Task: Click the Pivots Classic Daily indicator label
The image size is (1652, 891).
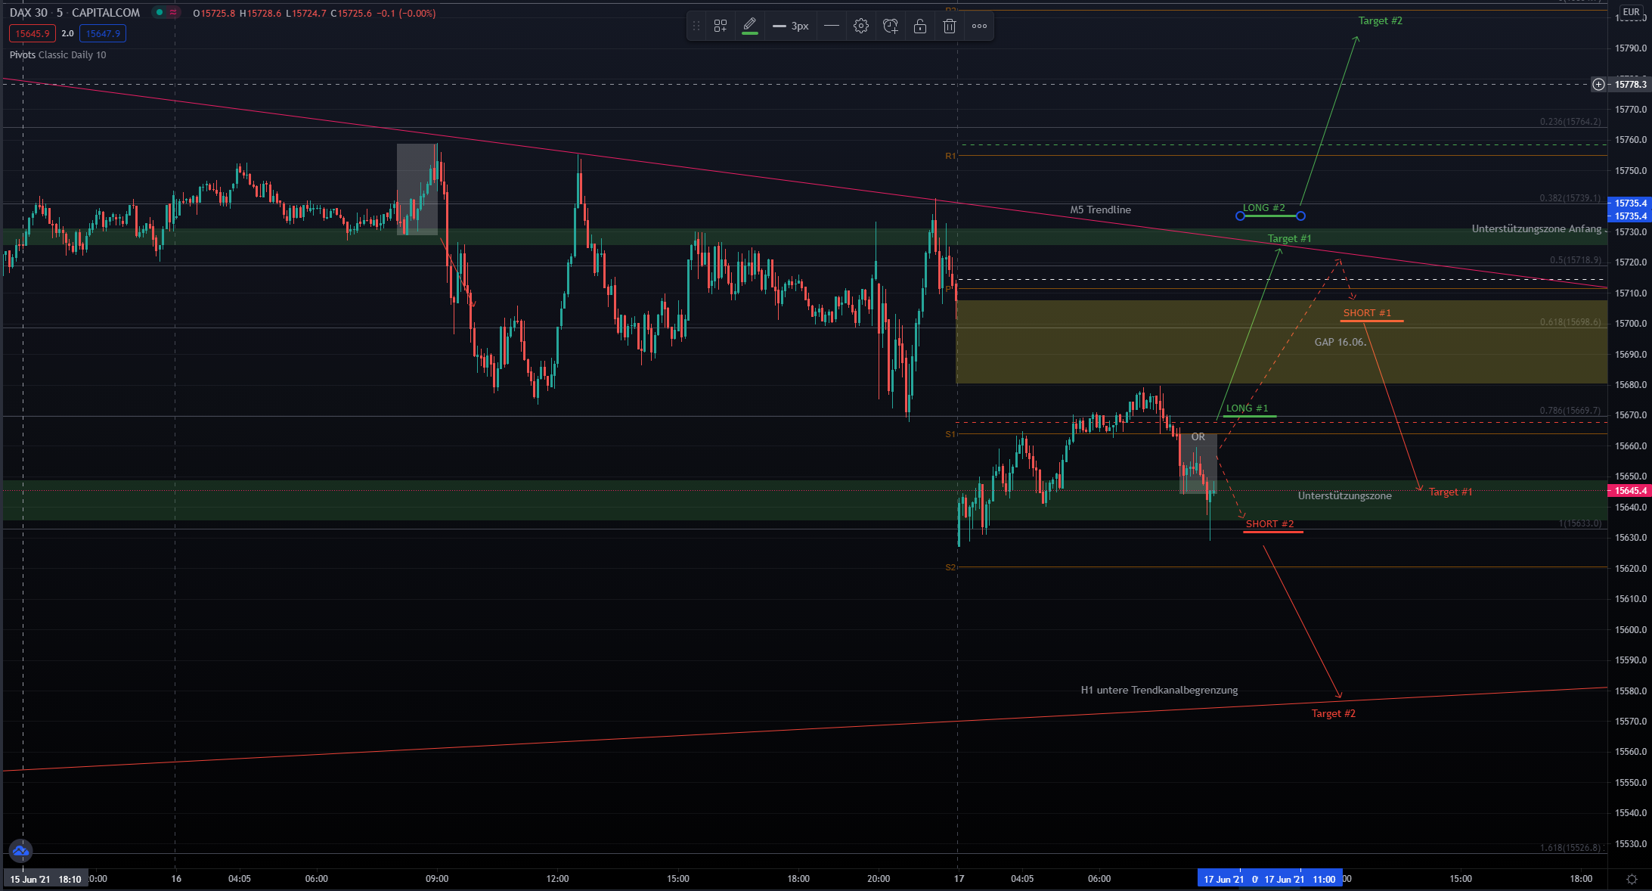Action: [58, 54]
